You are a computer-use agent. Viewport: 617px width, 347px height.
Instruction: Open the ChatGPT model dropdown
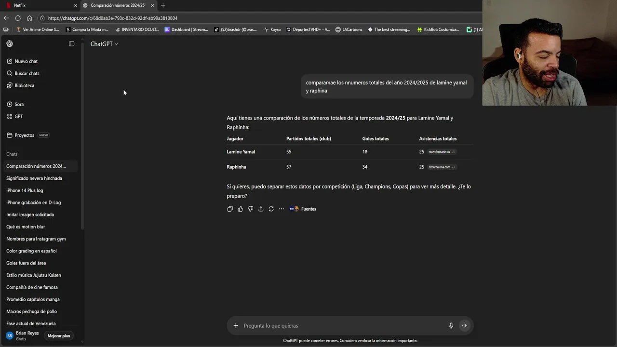pos(104,44)
